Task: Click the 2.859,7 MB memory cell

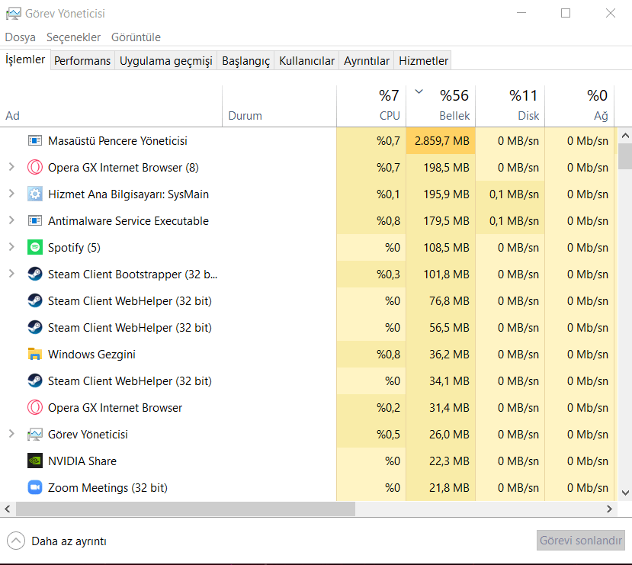Action: [x=441, y=140]
